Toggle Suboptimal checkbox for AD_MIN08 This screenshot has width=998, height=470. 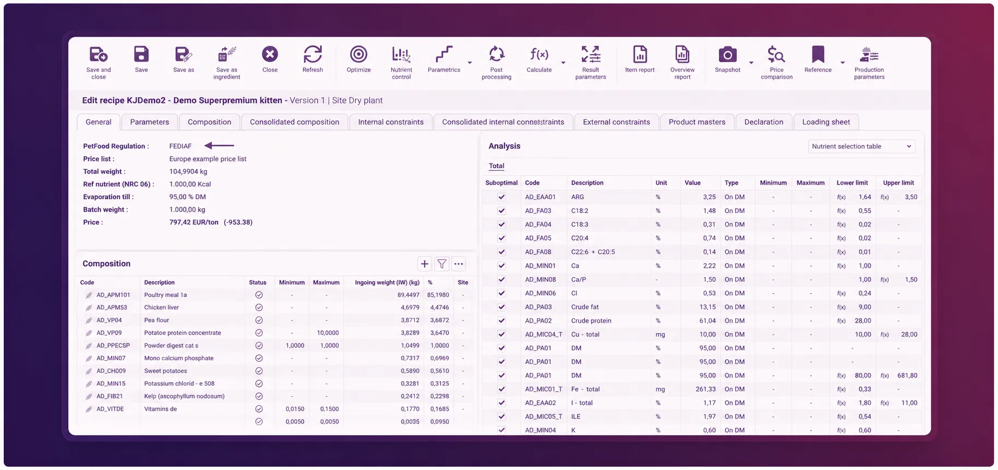(x=501, y=279)
